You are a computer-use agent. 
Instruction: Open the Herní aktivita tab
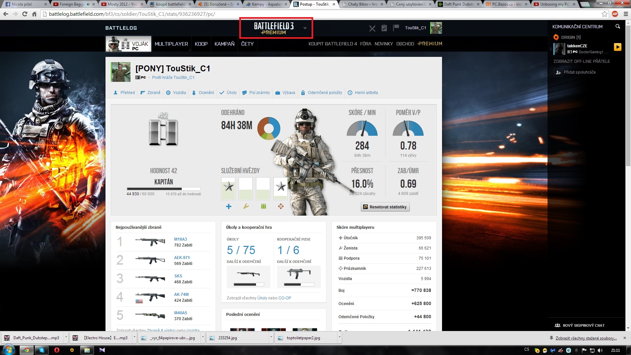click(x=363, y=93)
